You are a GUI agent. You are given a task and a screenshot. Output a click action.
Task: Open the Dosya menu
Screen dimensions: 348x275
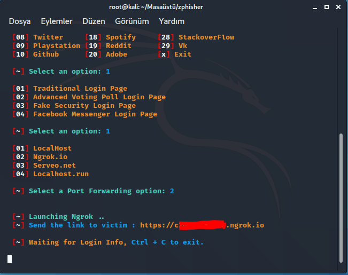coord(20,21)
